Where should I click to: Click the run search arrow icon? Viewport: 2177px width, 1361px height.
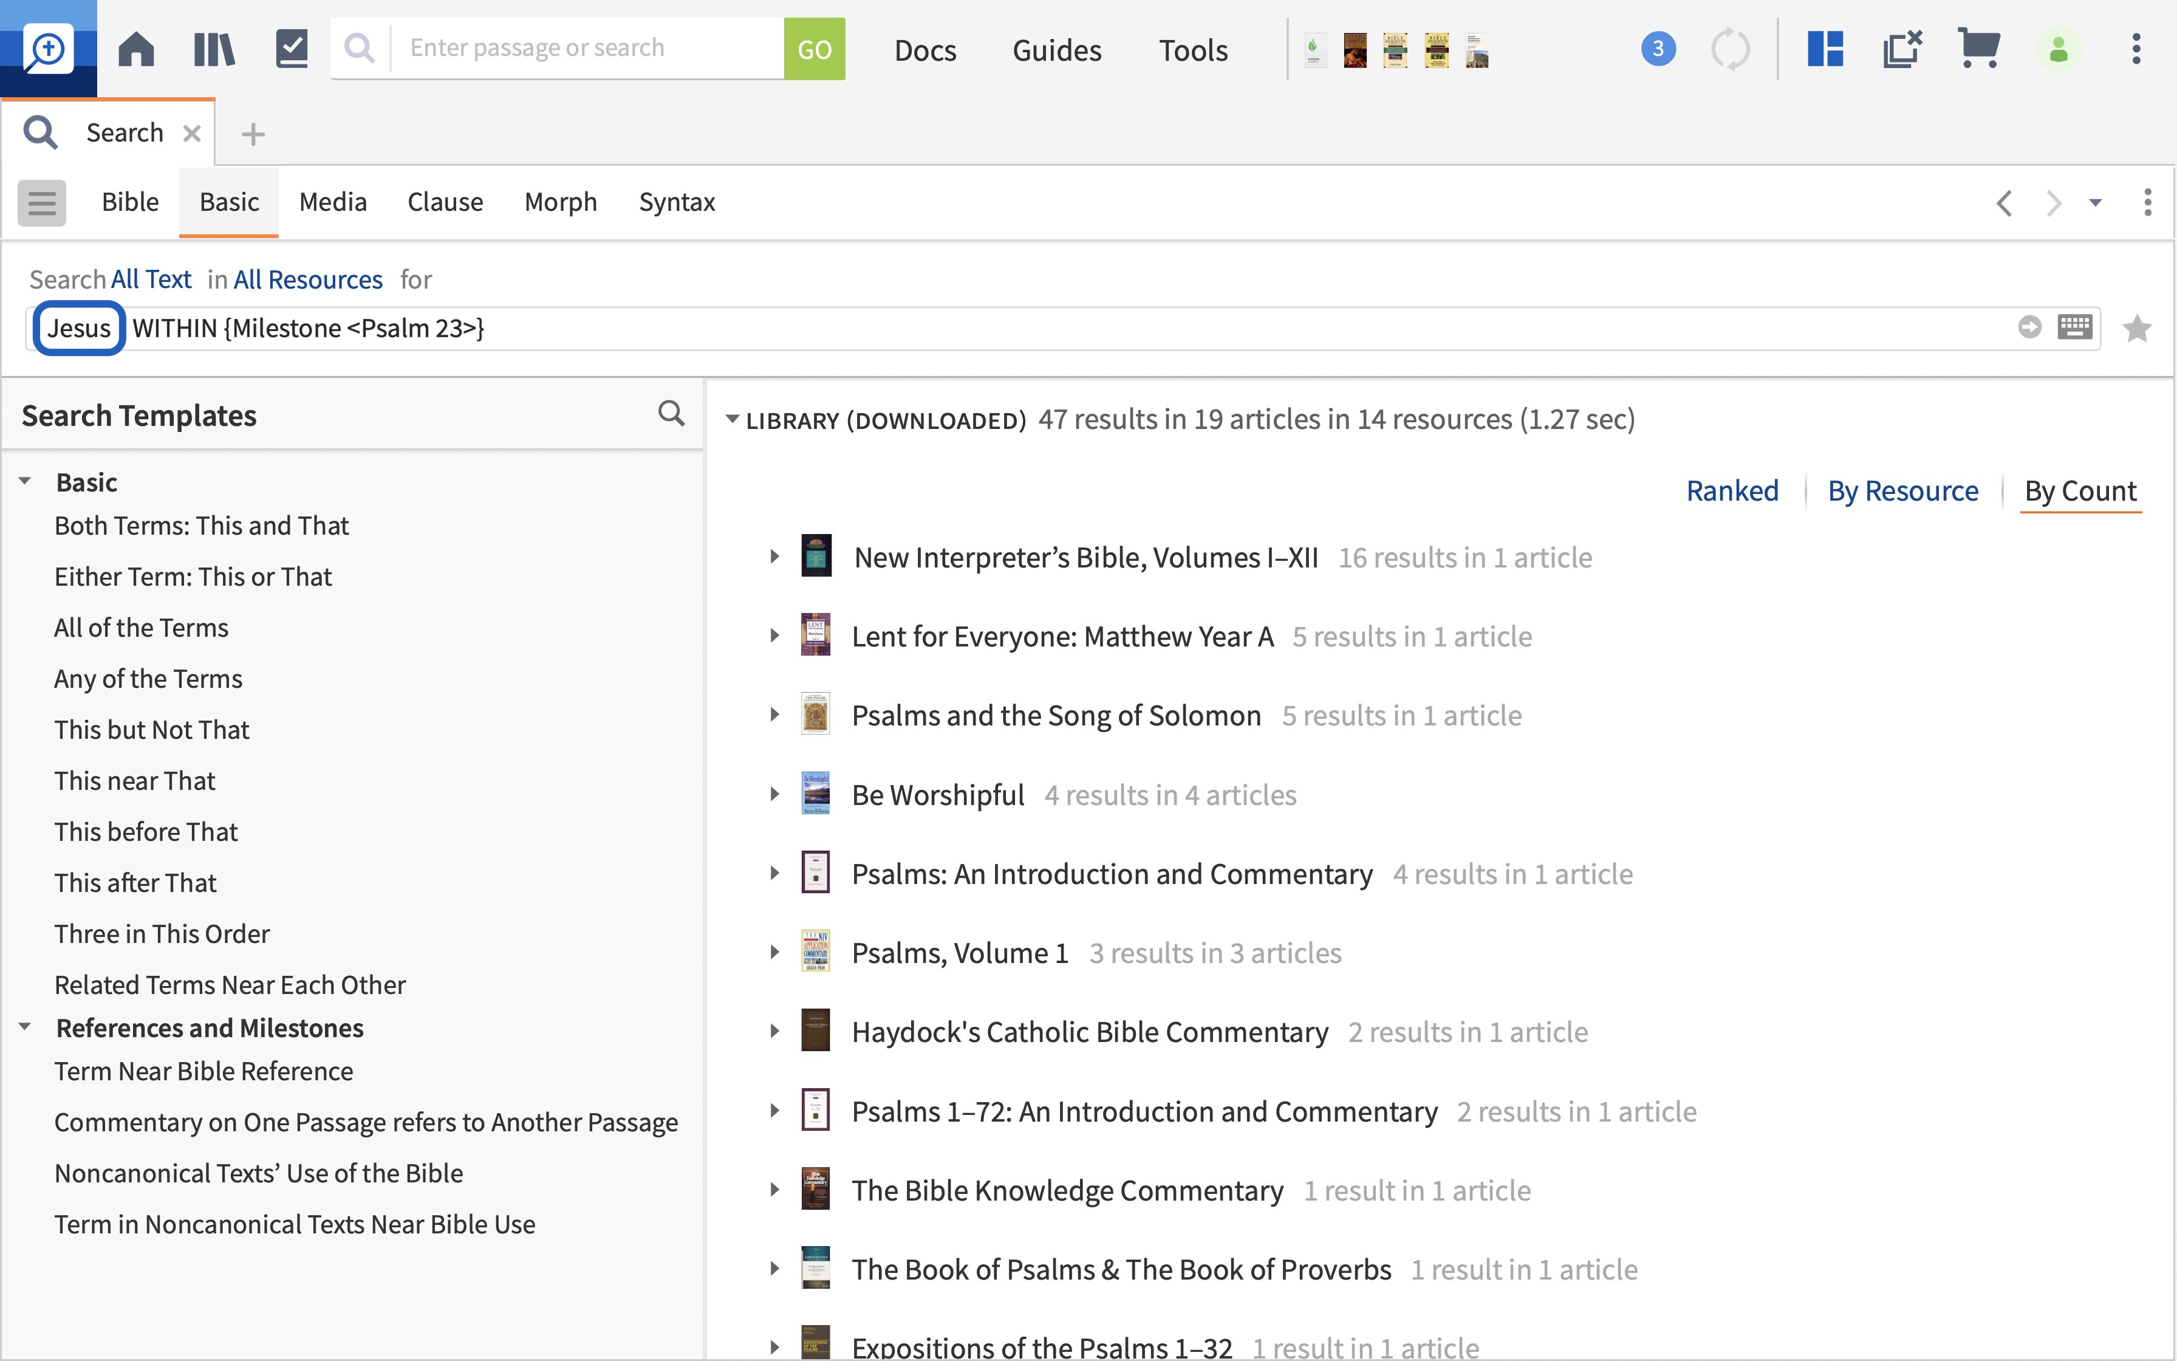(x=2029, y=327)
